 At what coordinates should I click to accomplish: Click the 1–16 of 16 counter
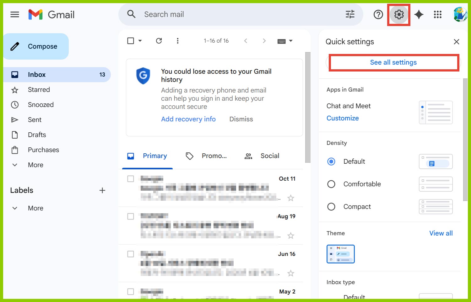(x=216, y=41)
